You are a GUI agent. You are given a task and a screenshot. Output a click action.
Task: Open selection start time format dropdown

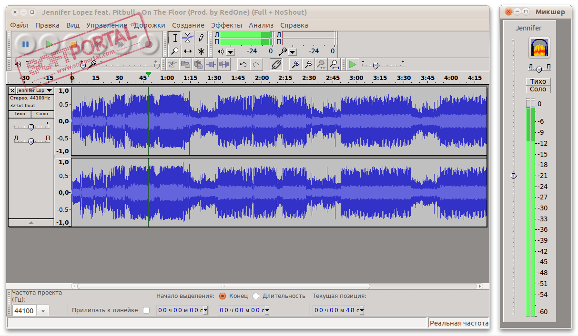pos(206,310)
